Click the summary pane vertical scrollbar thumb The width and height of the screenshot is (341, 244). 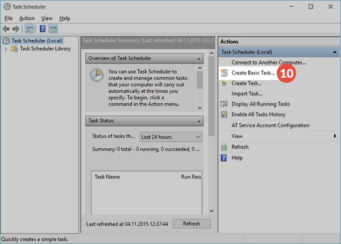[211, 96]
